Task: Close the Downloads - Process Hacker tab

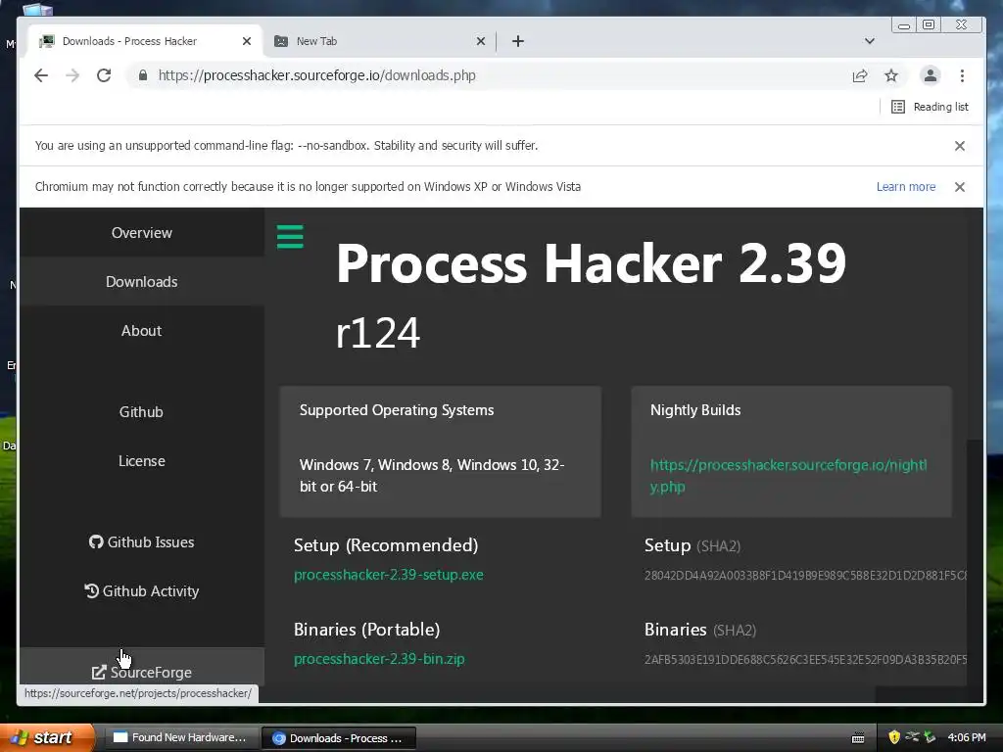Action: pos(247,41)
